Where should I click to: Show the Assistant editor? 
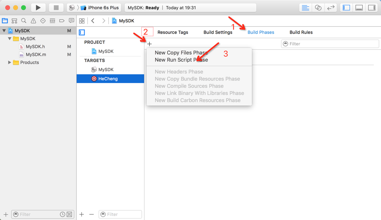coord(318,8)
